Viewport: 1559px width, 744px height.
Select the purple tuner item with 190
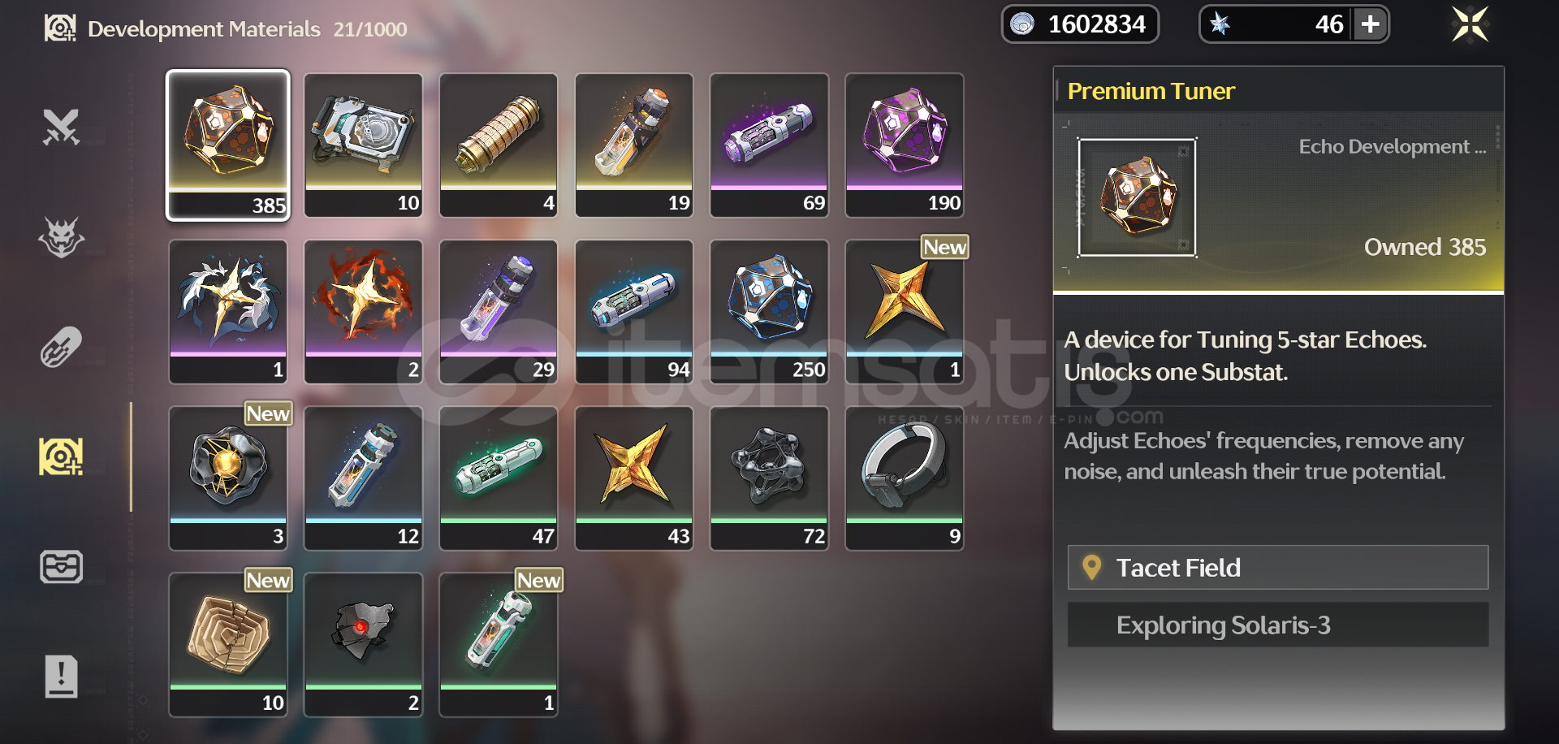point(905,145)
